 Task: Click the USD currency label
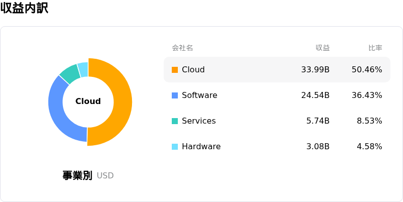point(105,176)
